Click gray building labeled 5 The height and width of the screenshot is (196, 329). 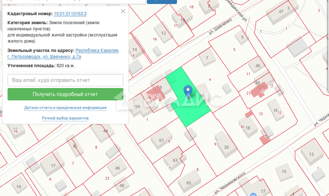pyautogui.click(x=242, y=37)
